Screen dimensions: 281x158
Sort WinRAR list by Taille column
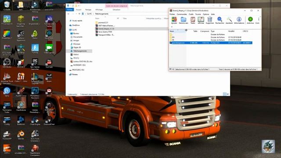tap(195, 31)
